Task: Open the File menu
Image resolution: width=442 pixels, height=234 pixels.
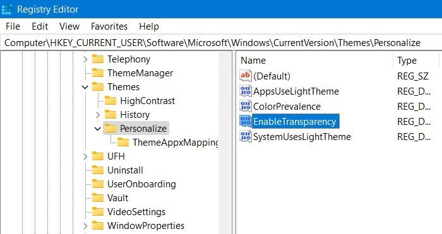Action: (13, 26)
